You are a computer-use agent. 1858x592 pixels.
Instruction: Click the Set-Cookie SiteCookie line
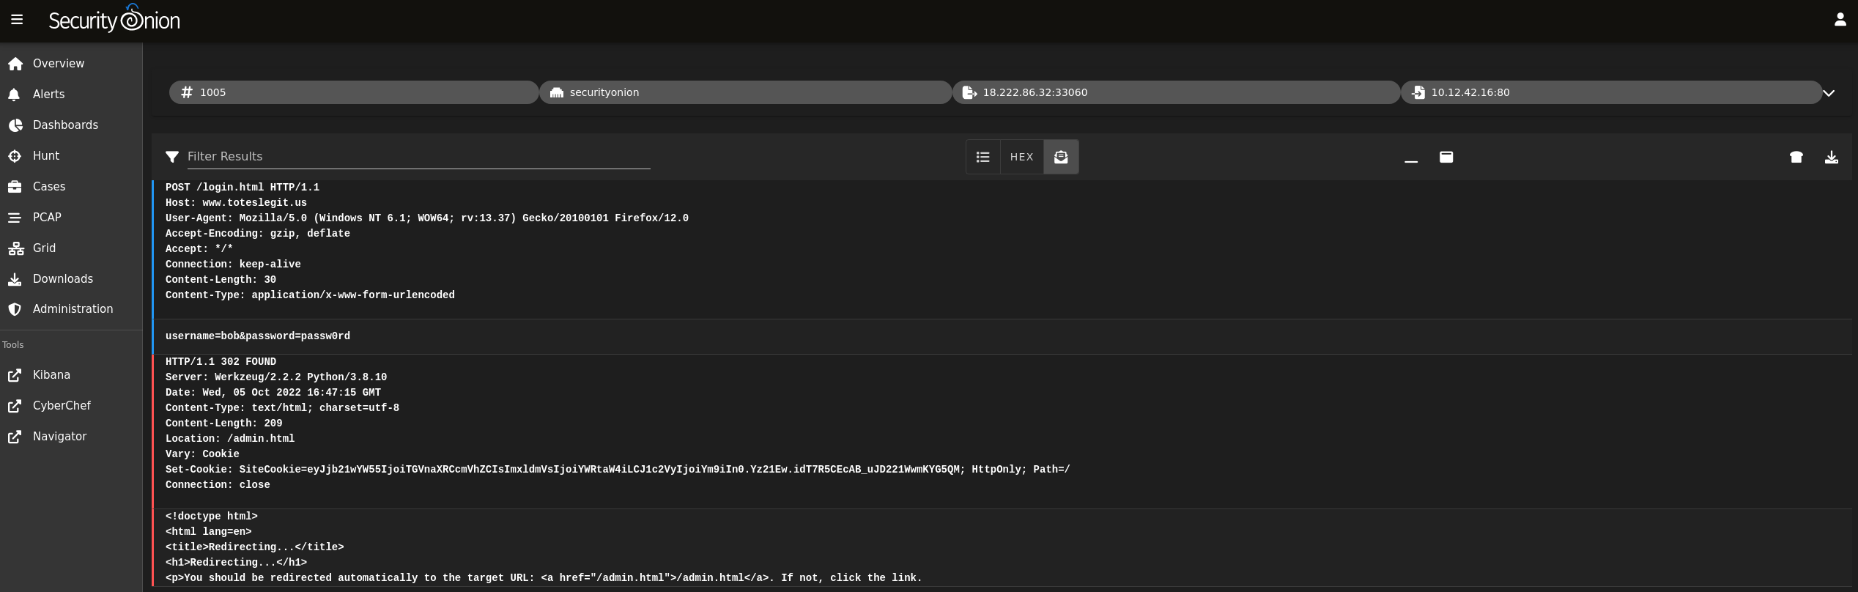tap(618, 470)
